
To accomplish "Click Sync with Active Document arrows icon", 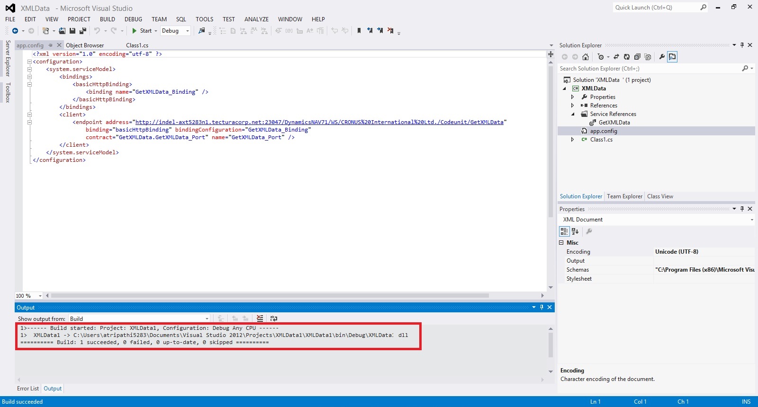I will pos(616,57).
